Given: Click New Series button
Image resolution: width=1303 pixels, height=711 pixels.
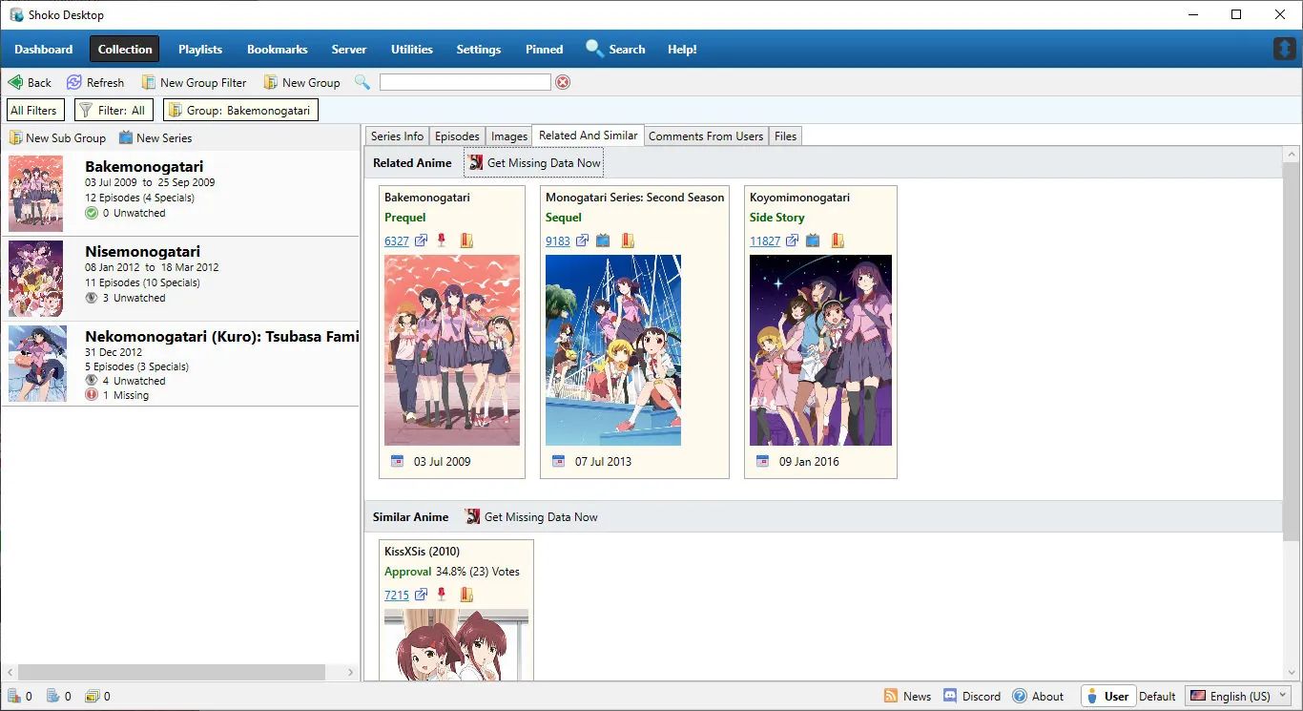Looking at the screenshot, I should coord(155,137).
